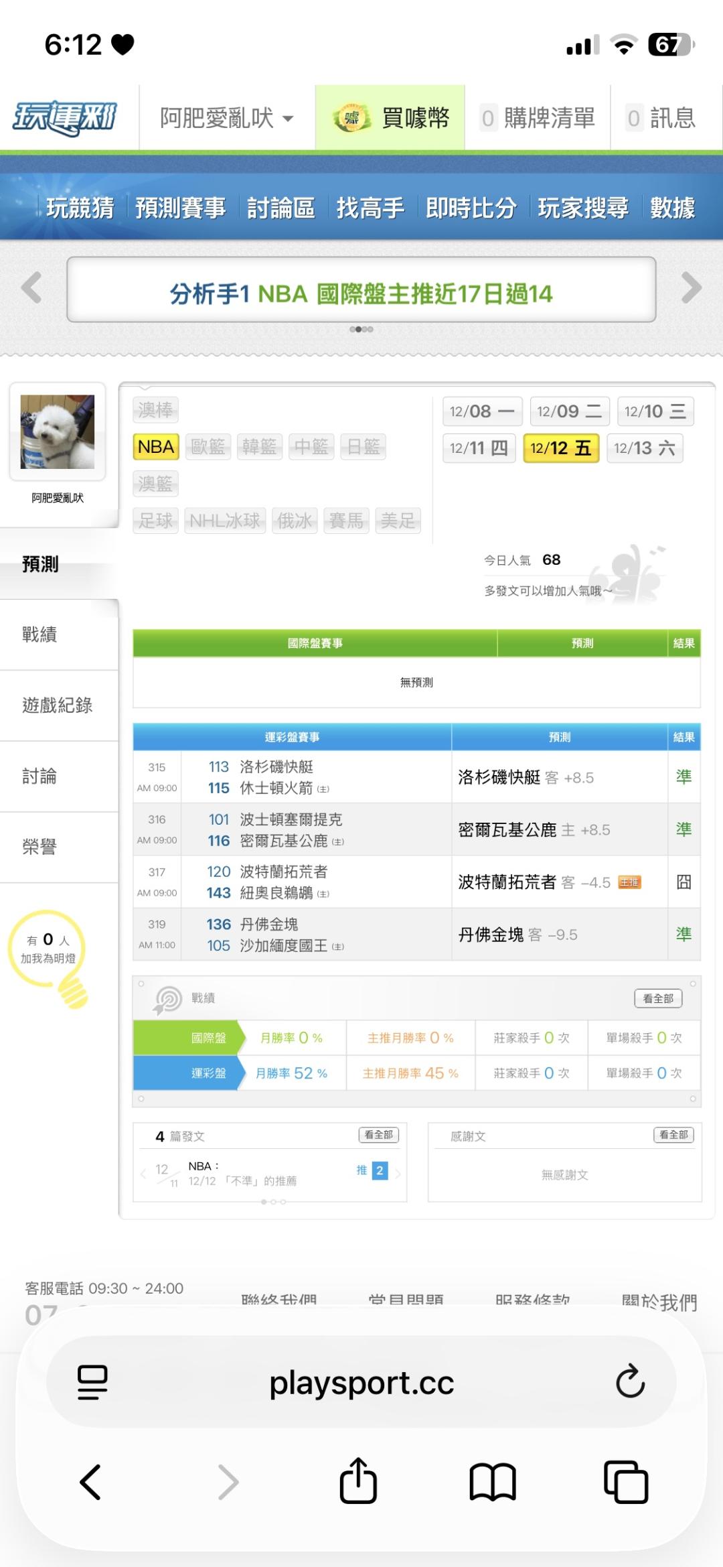
Task: Expand the 阿肥愛亂吠 user dropdown
Action: click(x=226, y=119)
